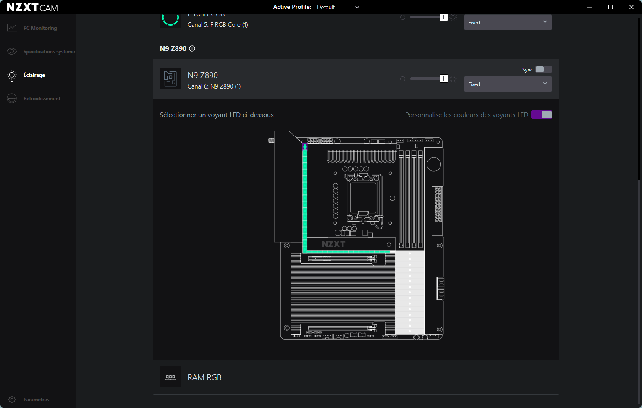Open the Fixed effect dropdown for N9 Z890
Viewport: 642px width, 408px height.
click(x=508, y=84)
